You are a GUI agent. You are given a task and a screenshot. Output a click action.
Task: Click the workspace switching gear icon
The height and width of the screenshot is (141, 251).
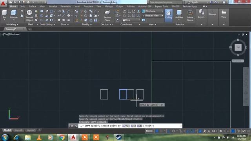pyautogui.click(x=220, y=131)
